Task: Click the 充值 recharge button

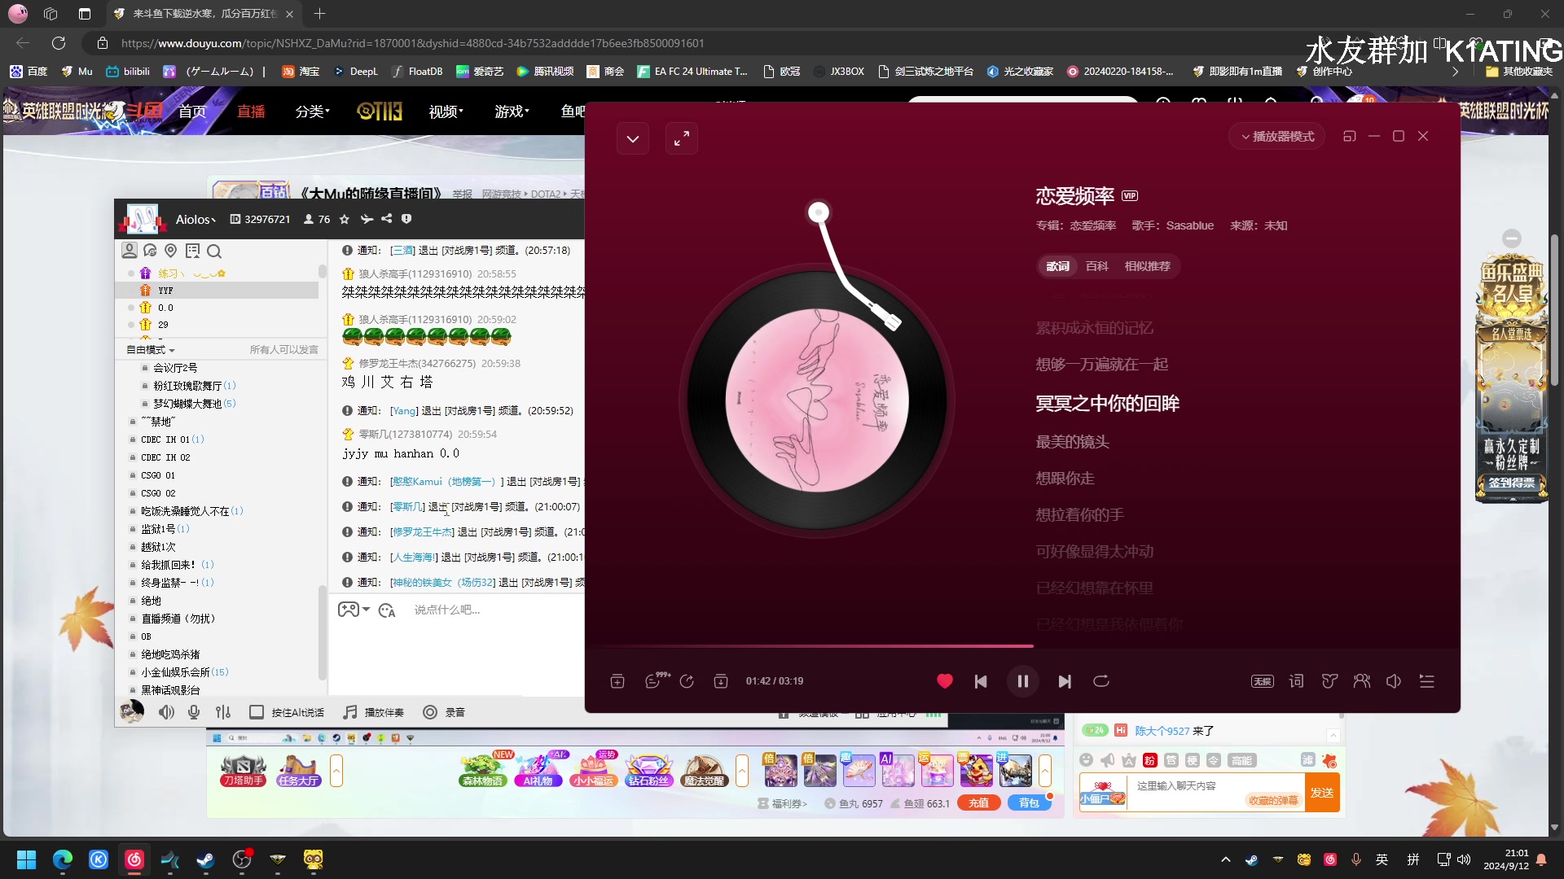Action: pos(978,803)
